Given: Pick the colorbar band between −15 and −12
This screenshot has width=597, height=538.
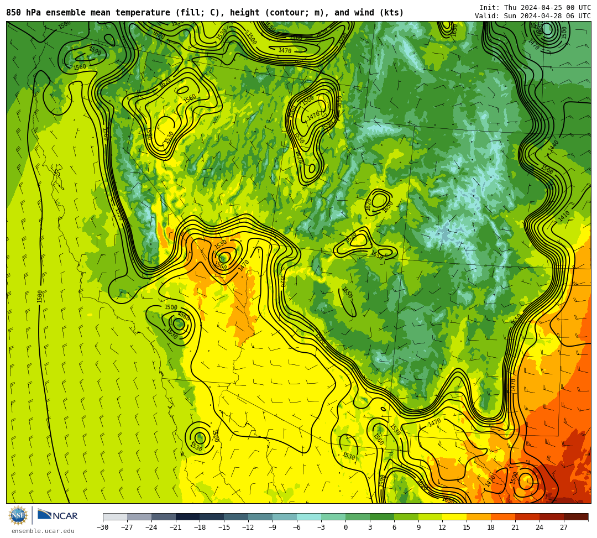Looking at the screenshot, I should (237, 516).
